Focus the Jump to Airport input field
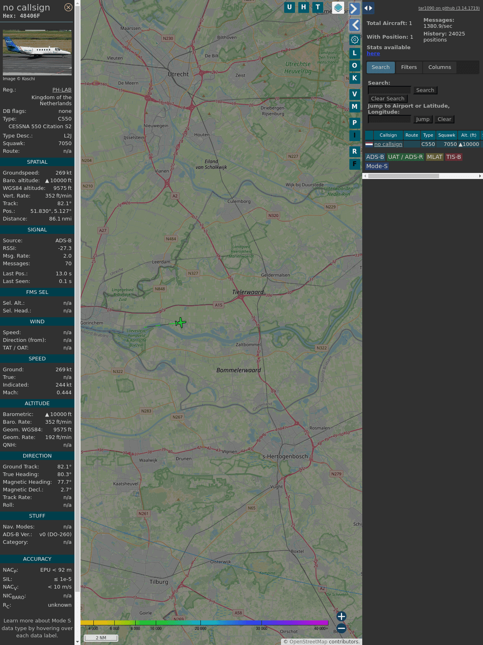This screenshot has height=645, width=483. pyautogui.click(x=390, y=119)
